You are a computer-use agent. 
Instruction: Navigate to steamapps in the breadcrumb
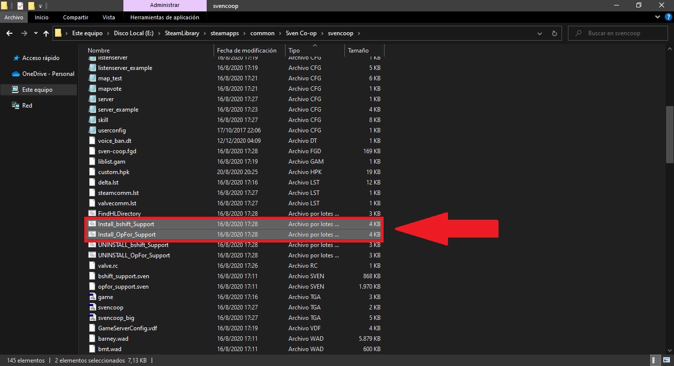click(224, 33)
